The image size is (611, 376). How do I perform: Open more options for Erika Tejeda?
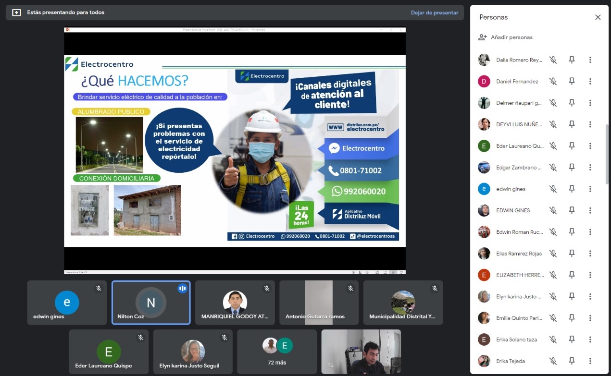pos(590,361)
